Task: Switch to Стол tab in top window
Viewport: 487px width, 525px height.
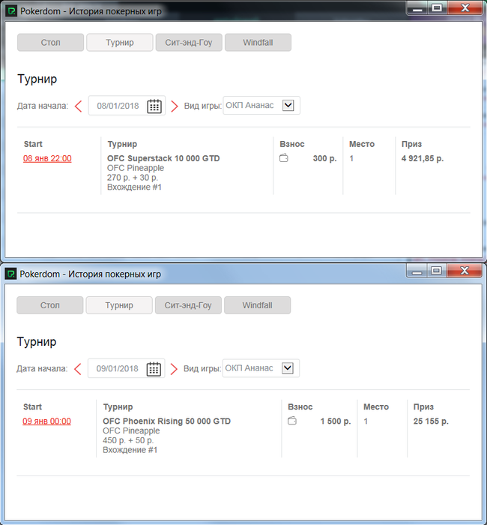Action: pos(50,43)
